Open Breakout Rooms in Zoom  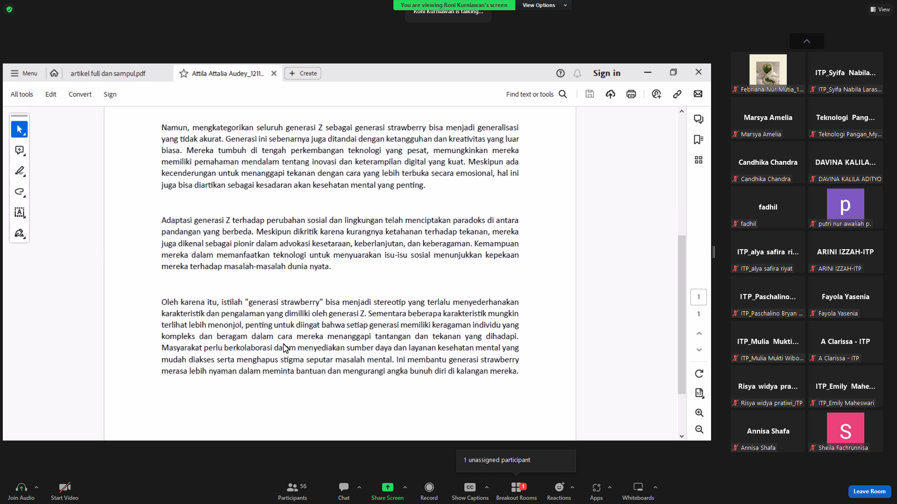tap(516, 491)
